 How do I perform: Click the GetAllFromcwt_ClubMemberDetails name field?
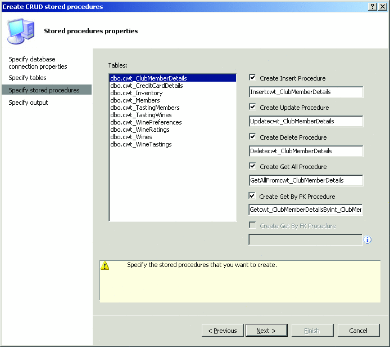point(306,180)
